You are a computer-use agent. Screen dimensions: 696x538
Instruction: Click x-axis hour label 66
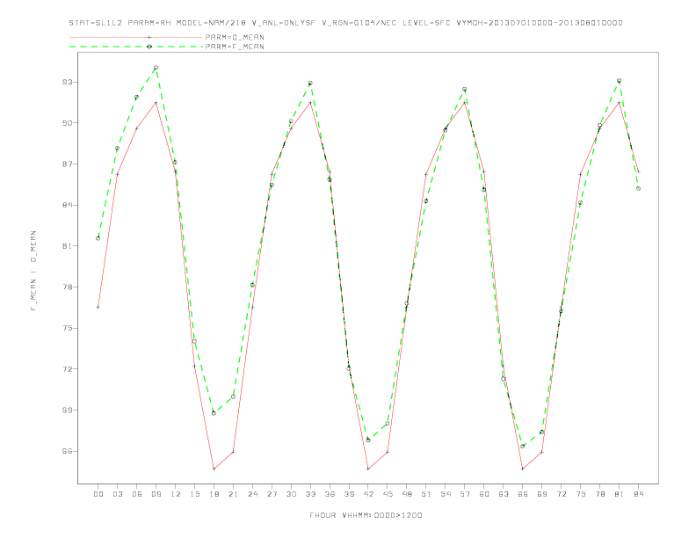tap(523, 494)
